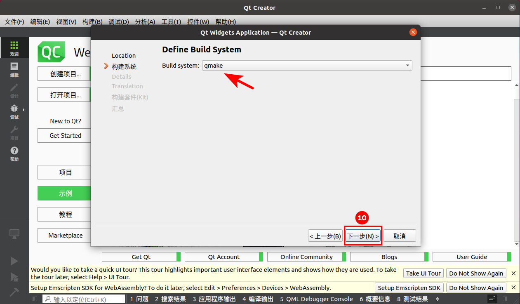
Task: Click 打开项目 open project button
Action: click(64, 95)
